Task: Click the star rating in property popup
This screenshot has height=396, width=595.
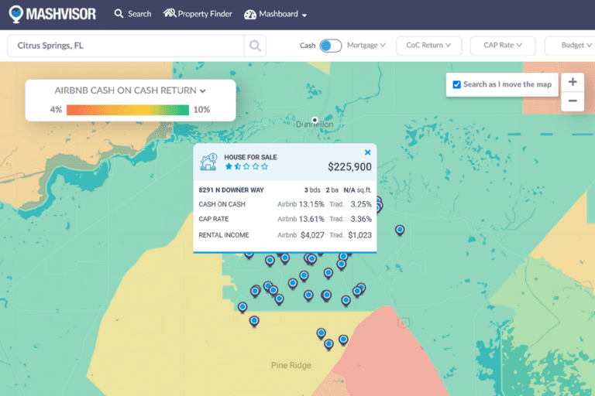Action: coord(246,166)
